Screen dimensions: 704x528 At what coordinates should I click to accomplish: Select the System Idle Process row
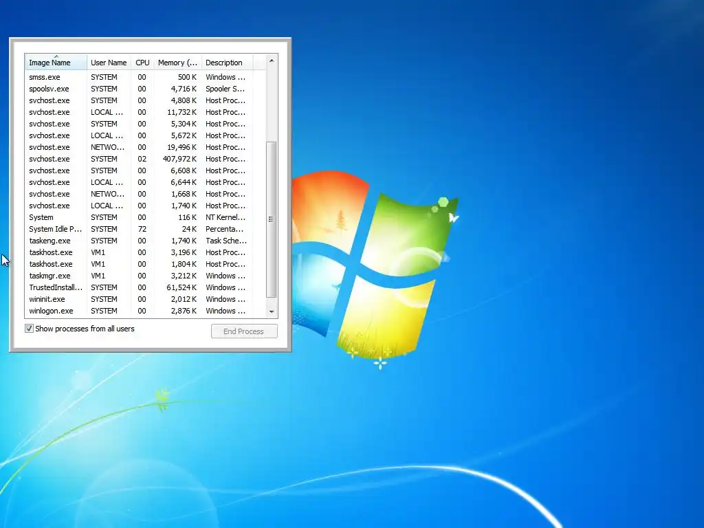(138, 229)
